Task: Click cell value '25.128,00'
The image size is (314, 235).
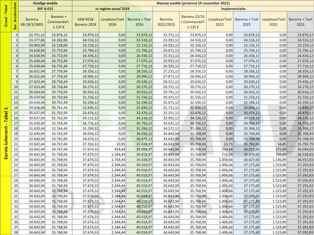Action: pyautogui.click(x=59, y=45)
